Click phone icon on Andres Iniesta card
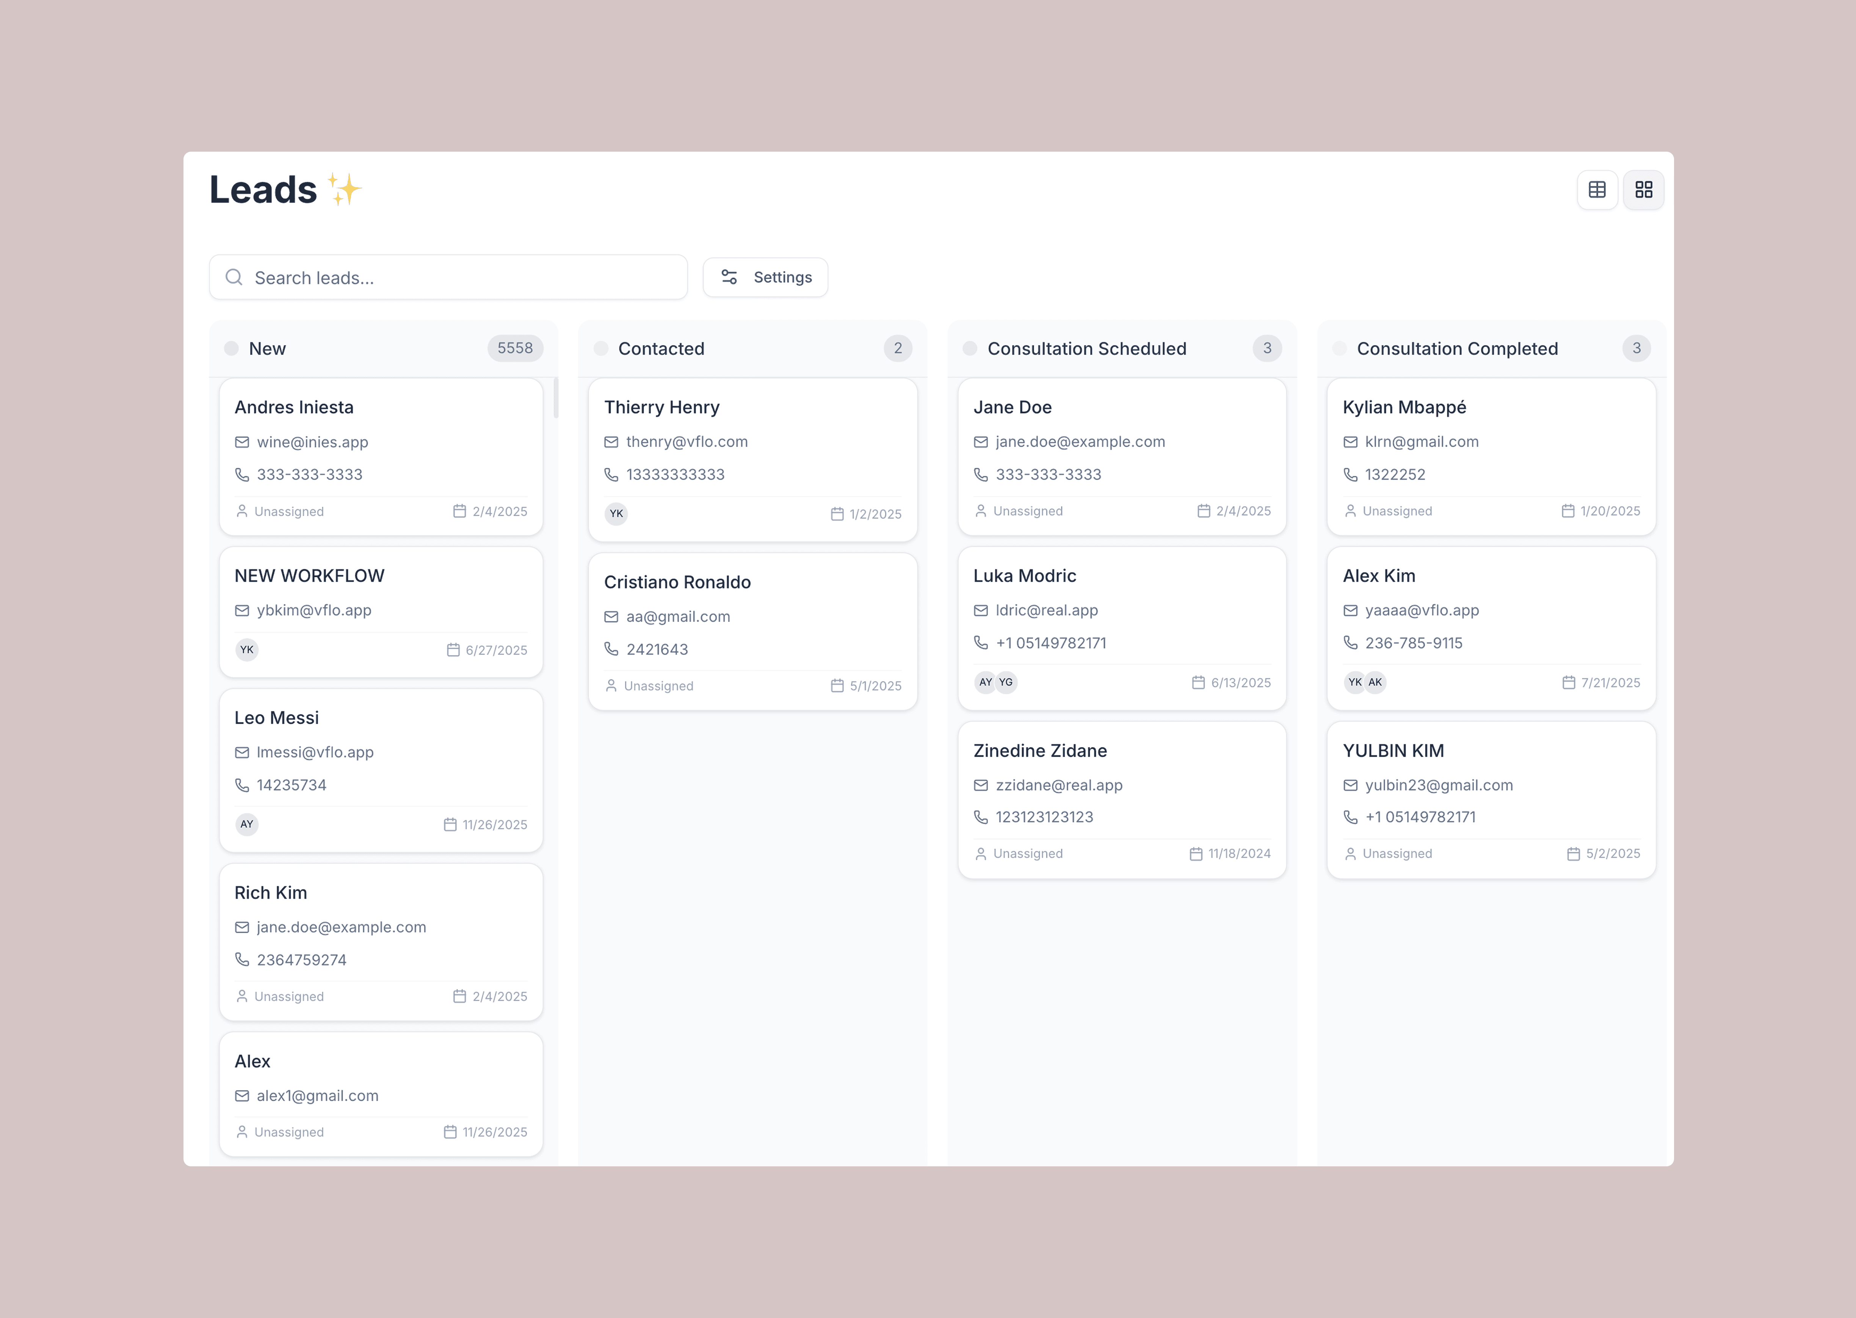This screenshot has width=1856, height=1318. coord(242,475)
